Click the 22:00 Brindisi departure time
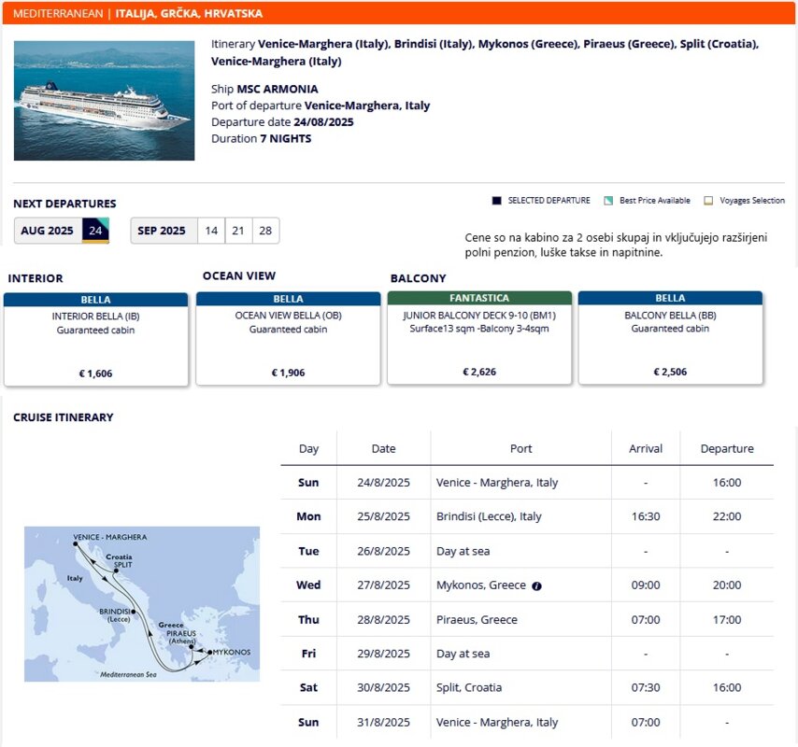 (727, 516)
